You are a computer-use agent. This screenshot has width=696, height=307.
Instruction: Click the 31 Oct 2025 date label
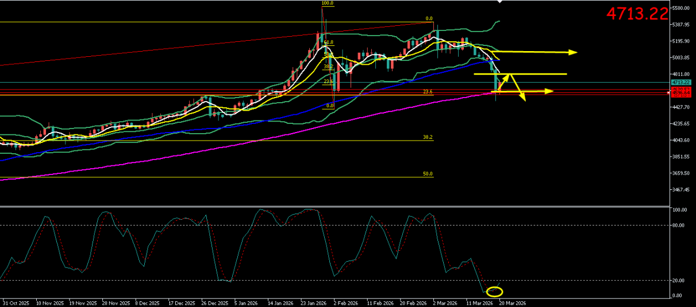point(14,302)
